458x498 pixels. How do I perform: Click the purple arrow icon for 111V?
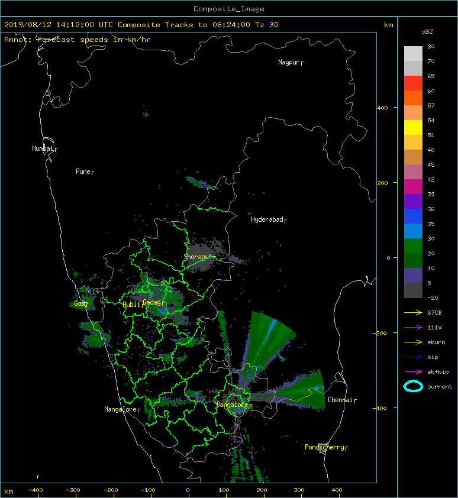coord(413,328)
